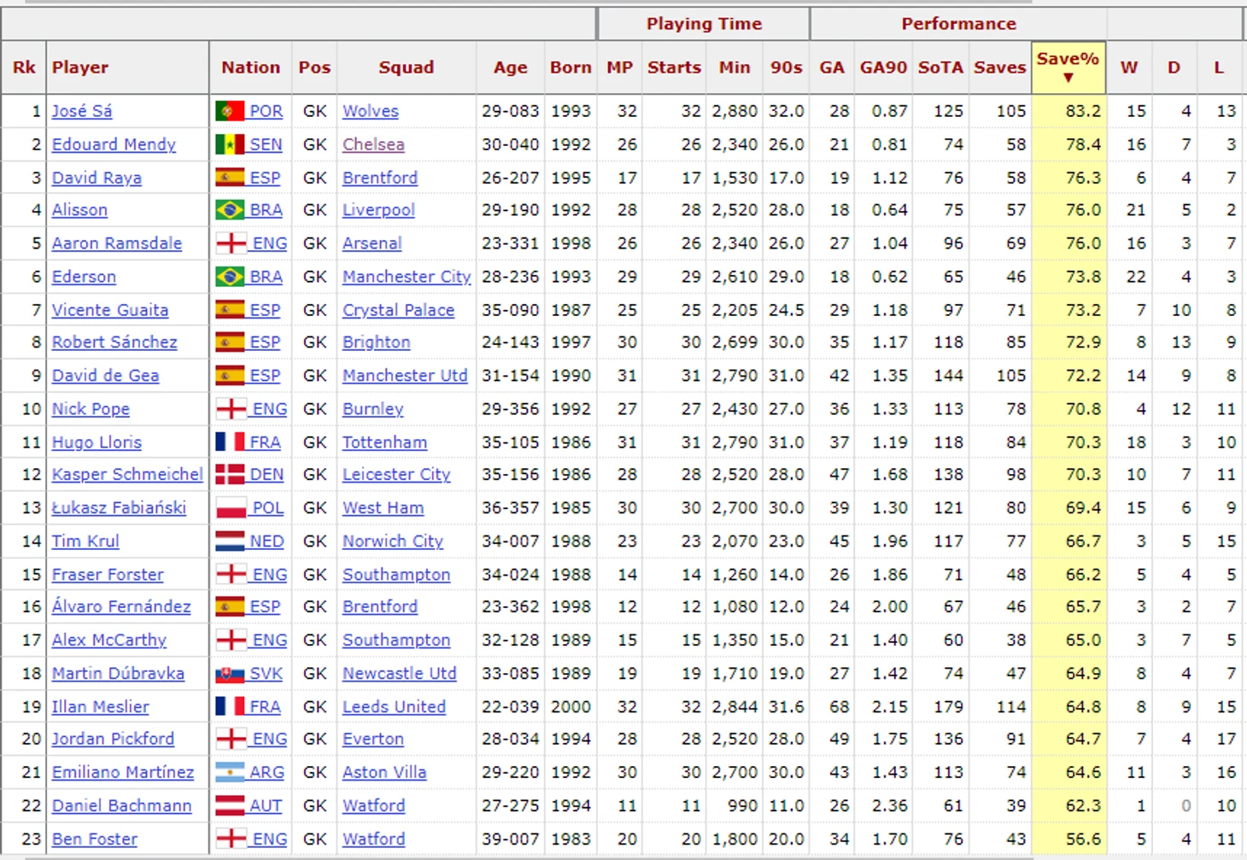Click the Portugal flag icon beside José Sá
This screenshot has height=860, width=1247.
[230, 111]
